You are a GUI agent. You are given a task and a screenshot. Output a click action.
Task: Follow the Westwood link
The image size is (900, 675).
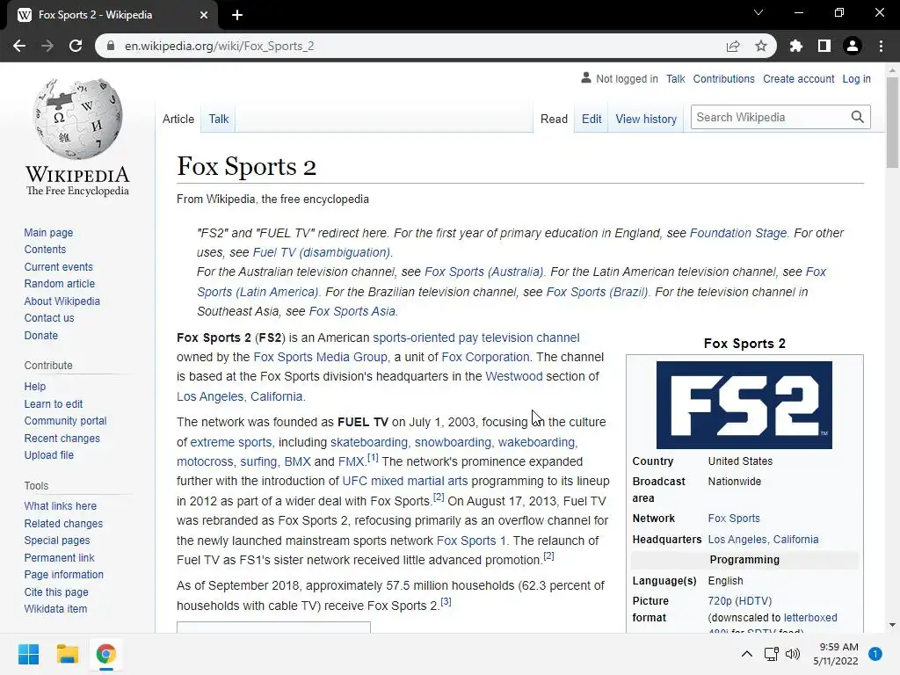coord(513,376)
